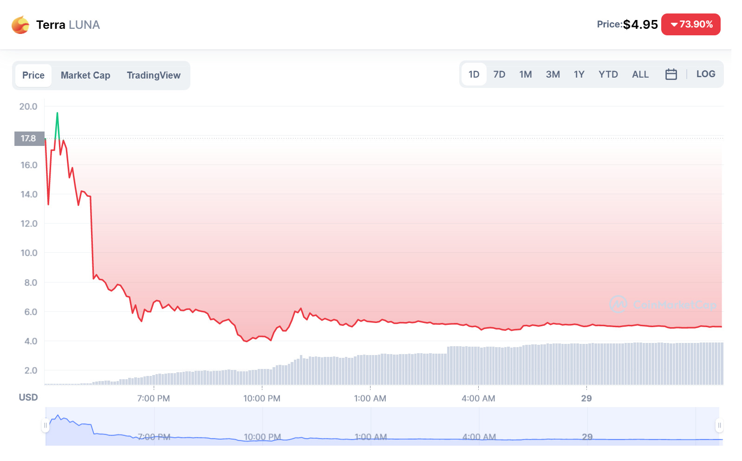Click the 17.8 opening price label
The height and width of the screenshot is (461, 742).
point(29,138)
